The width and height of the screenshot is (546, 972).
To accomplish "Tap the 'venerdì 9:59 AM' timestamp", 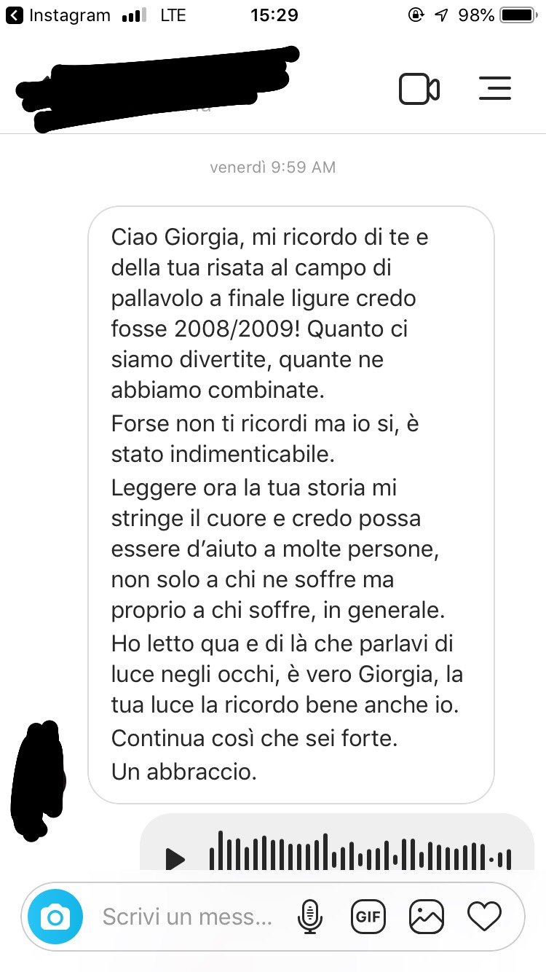I will pyautogui.click(x=273, y=168).
